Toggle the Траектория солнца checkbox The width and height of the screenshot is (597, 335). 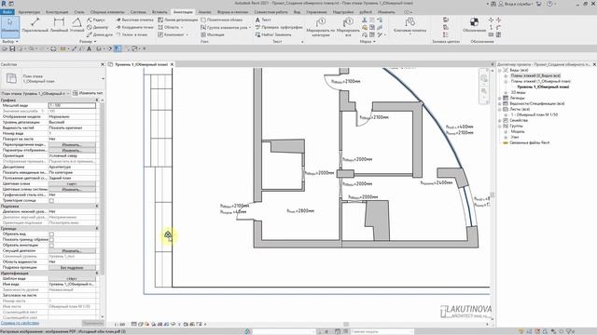pyautogui.click(x=51, y=201)
